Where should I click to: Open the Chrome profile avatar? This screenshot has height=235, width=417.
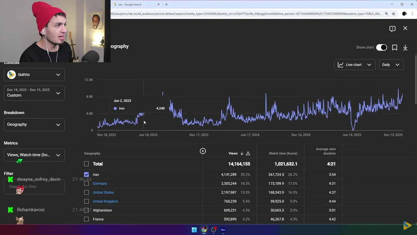click(404, 14)
